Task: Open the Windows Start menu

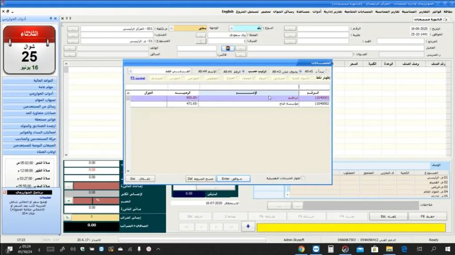Action: pyautogui.click(x=448, y=249)
